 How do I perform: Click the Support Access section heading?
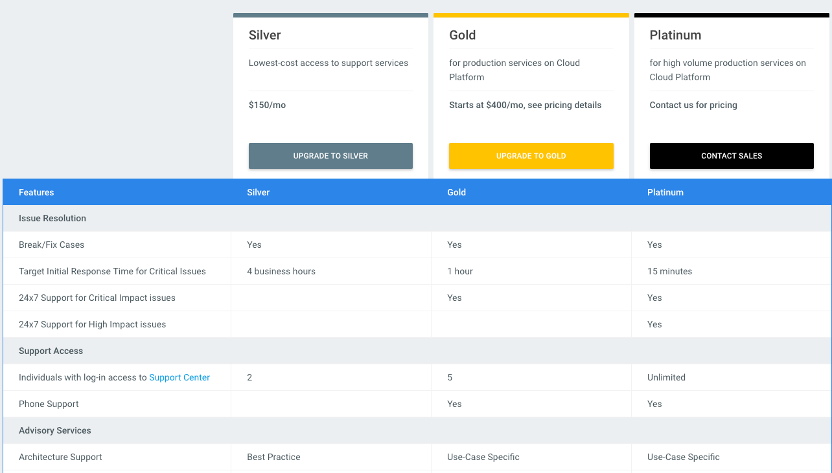point(51,351)
